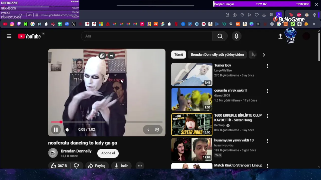
Task: Open the Easy Setup sliders icon
Action: click(271, 15)
